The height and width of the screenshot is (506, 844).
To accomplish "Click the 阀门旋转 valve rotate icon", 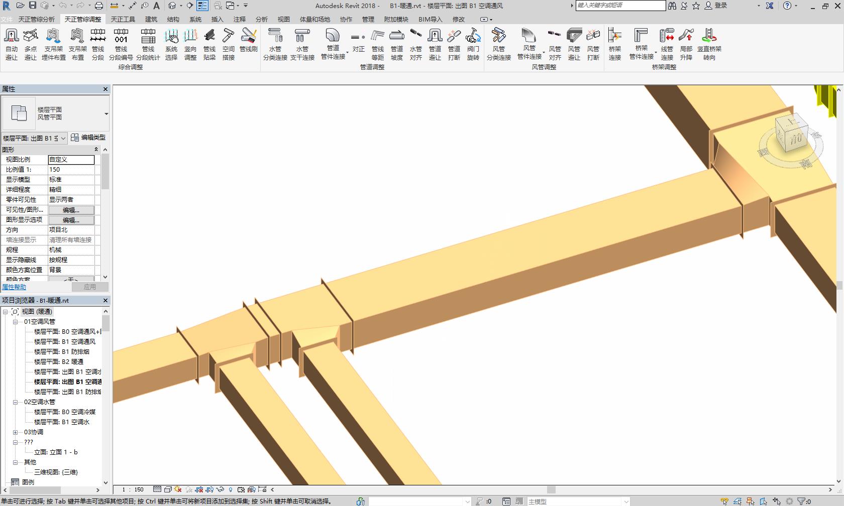I will tap(473, 44).
